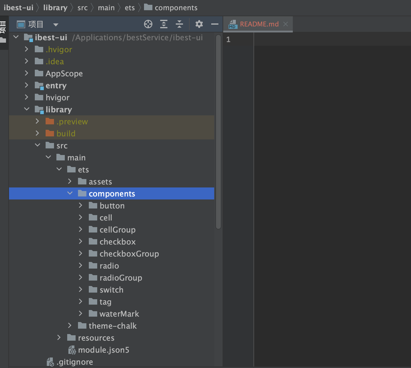Expand the radio folder arrow
The width and height of the screenshot is (411, 368).
click(x=80, y=265)
